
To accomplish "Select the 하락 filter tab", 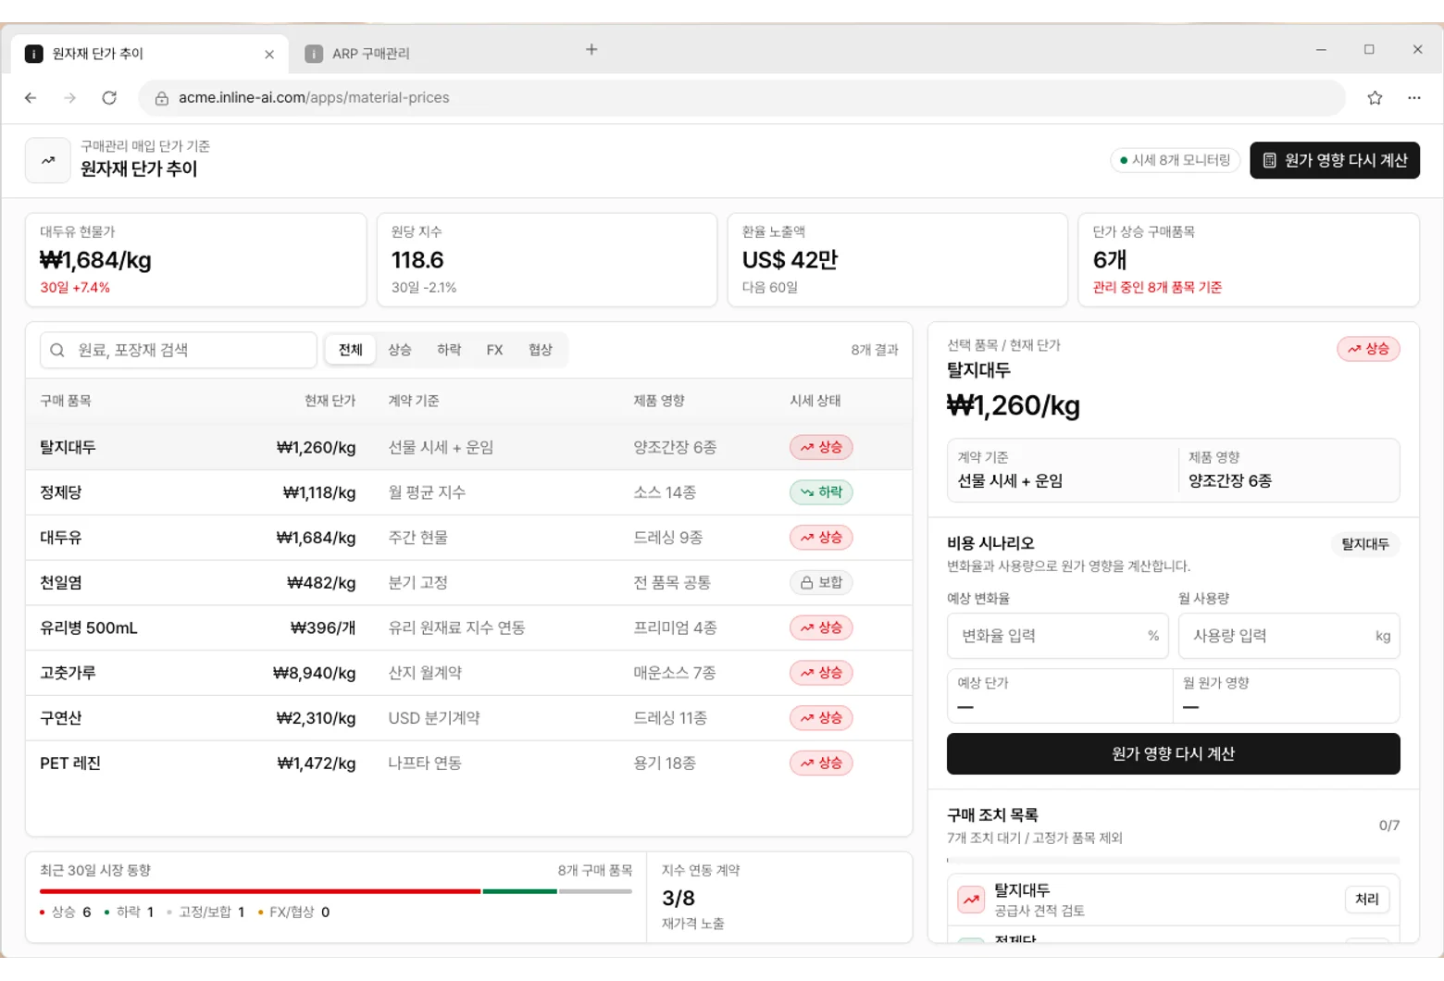I will 449,350.
